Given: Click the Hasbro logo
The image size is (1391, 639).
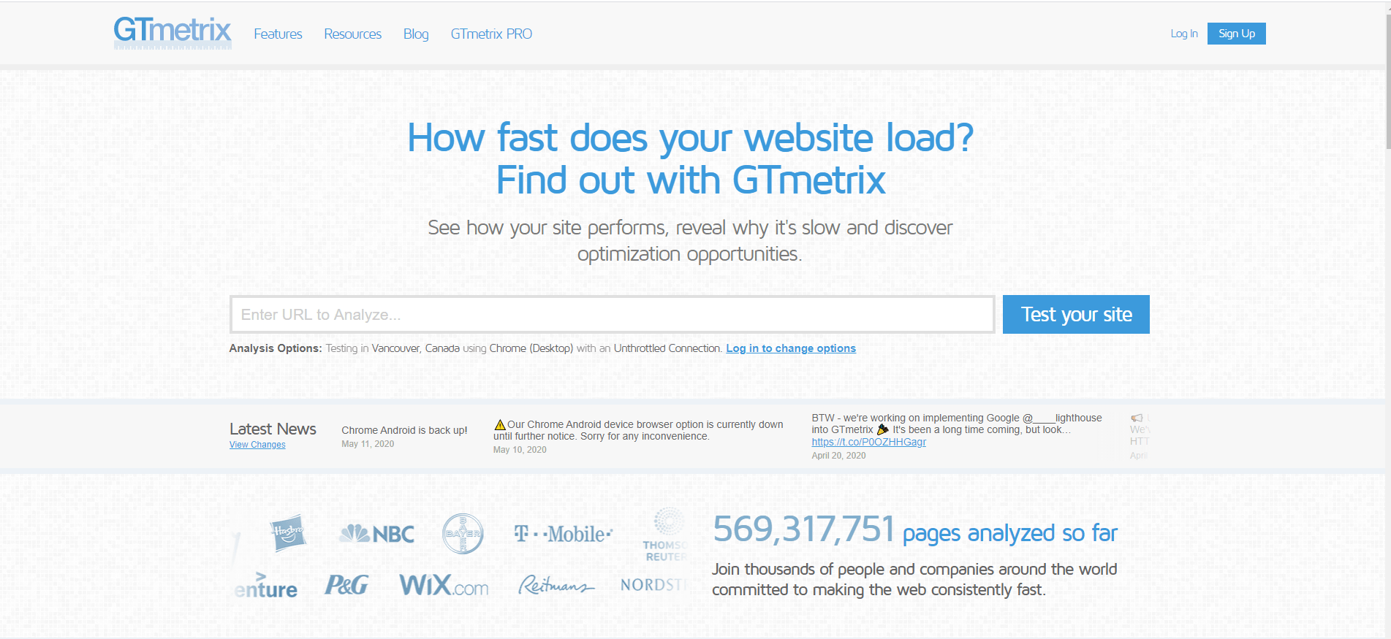Looking at the screenshot, I should click(288, 533).
